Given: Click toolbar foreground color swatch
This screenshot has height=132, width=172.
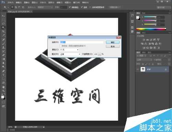Looking at the screenshot, I should point(2,97).
